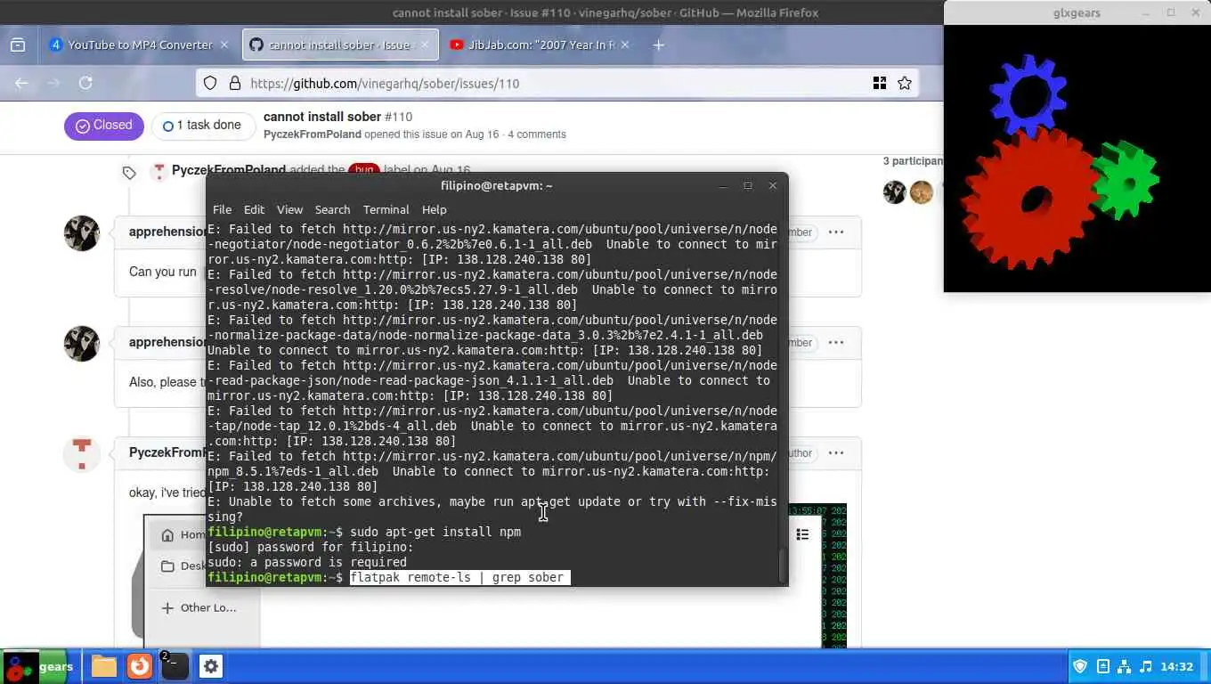Click first apprehensions commenter avatar
This screenshot has height=684, width=1211.
[x=82, y=233]
